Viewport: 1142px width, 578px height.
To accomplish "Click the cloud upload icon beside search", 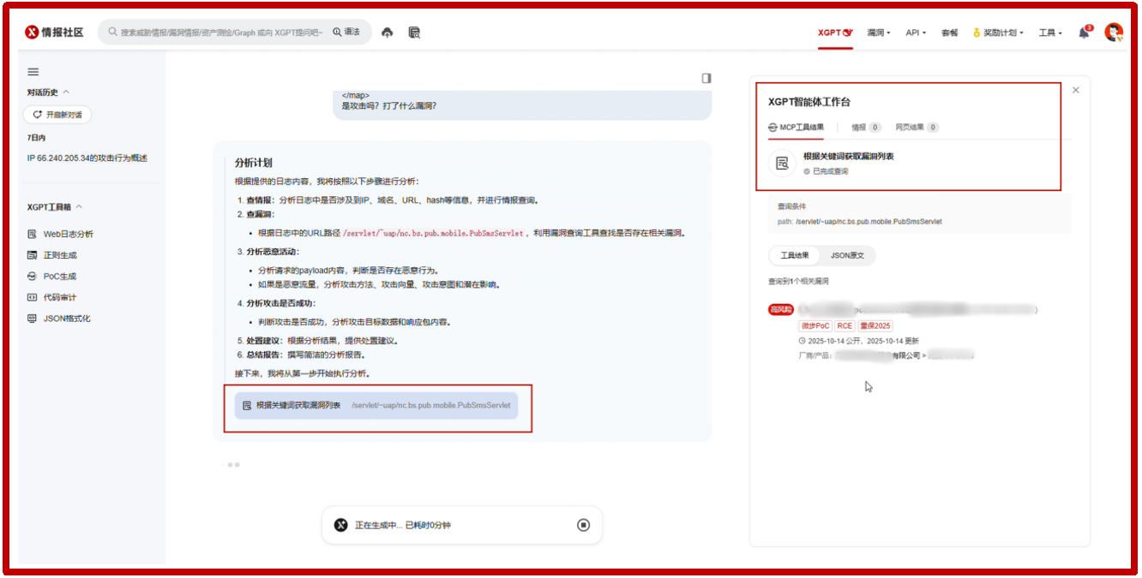I will point(387,33).
